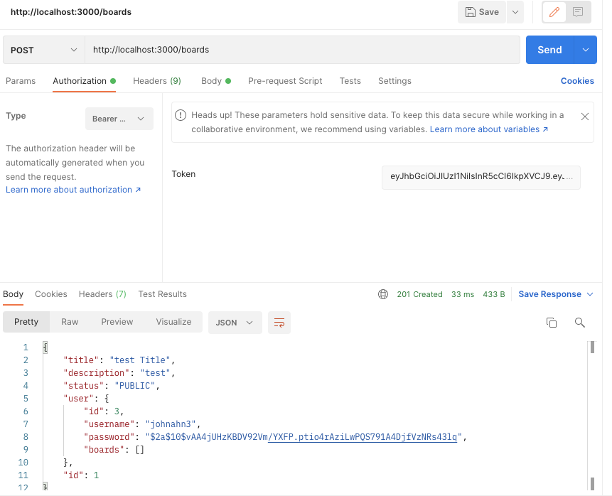Click the 201 Created status
Image resolution: width=612 pixels, height=496 pixels.
tap(419, 294)
